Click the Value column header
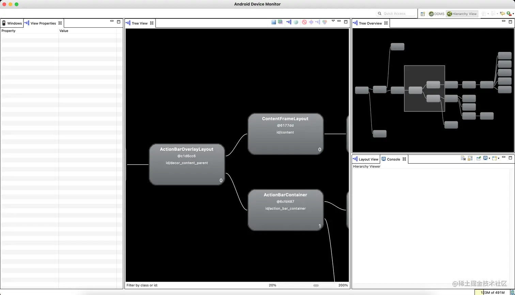This screenshot has height=295, width=515. 88,31
